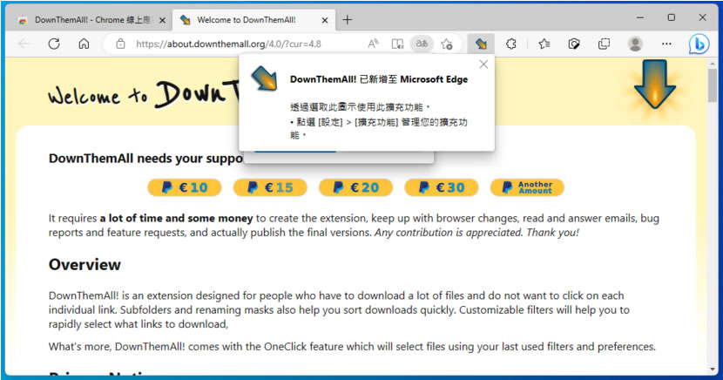
Task: Click the vertical scrollbar thumb
Action: tap(713, 85)
